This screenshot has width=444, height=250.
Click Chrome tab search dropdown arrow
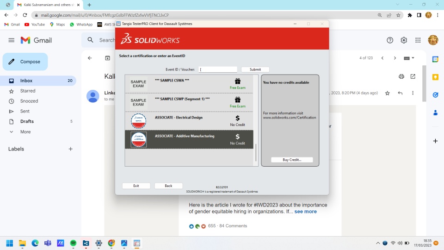tap(398, 5)
